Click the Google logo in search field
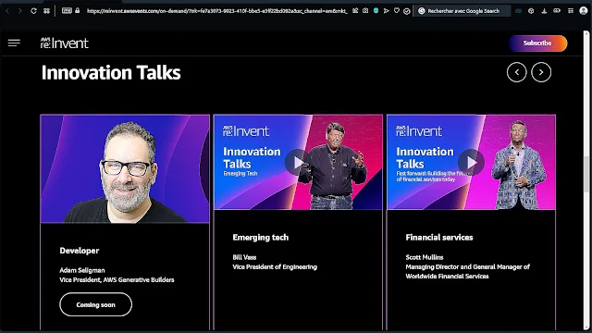 coord(422,11)
